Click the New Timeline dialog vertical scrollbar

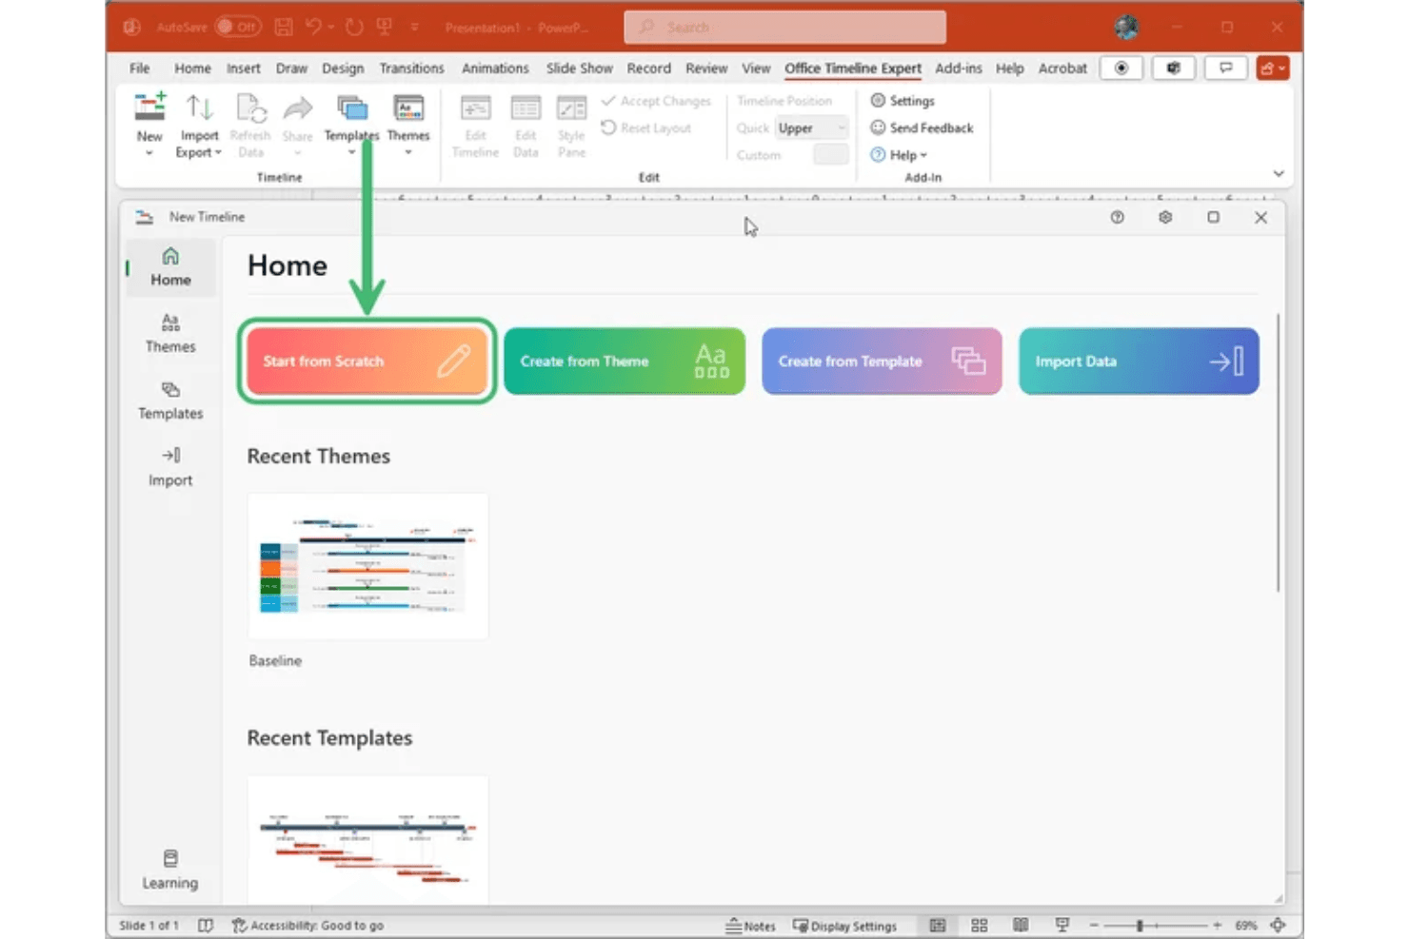coord(1278,453)
